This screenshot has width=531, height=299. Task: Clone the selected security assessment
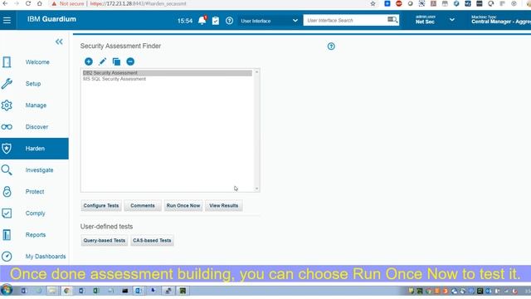(x=116, y=61)
